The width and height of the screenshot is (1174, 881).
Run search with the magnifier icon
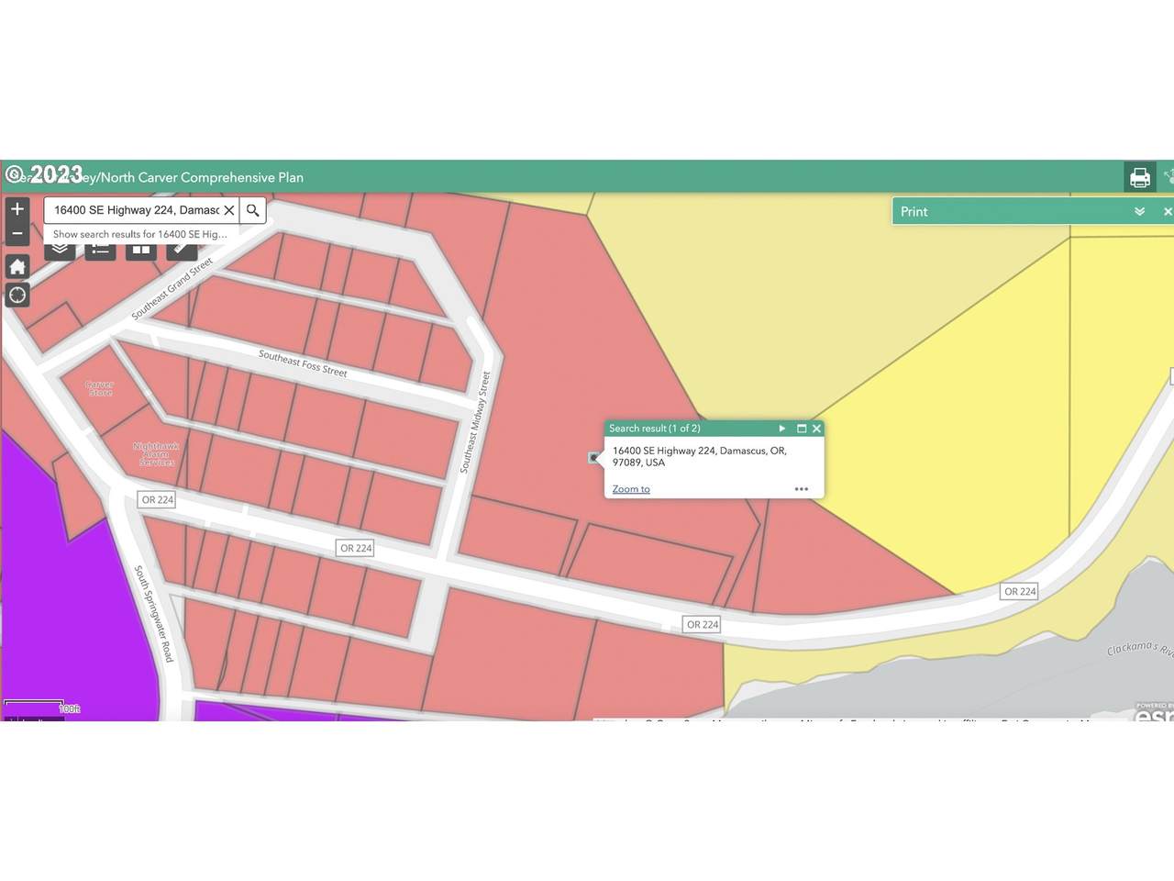(253, 210)
